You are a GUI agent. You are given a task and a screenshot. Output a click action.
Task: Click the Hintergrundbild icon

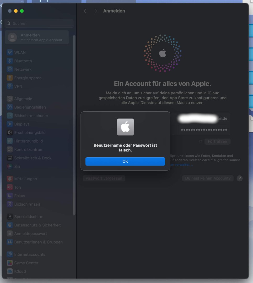click(x=10, y=141)
